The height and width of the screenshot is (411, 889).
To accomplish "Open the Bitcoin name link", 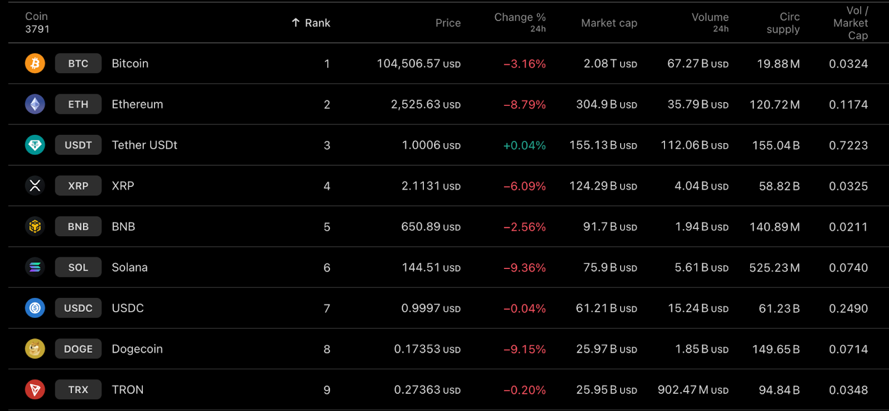I will click(x=130, y=63).
